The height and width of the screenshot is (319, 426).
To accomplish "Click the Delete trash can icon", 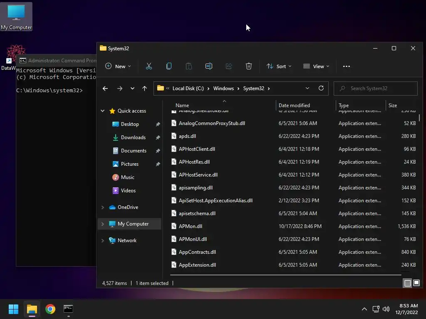I will [249, 66].
